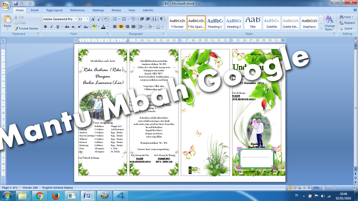Toggle underline formatting
358x201 pixels.
(x=57, y=27)
